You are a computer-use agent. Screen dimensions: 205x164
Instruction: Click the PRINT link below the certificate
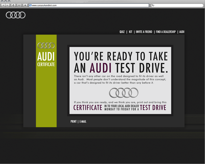74,121
